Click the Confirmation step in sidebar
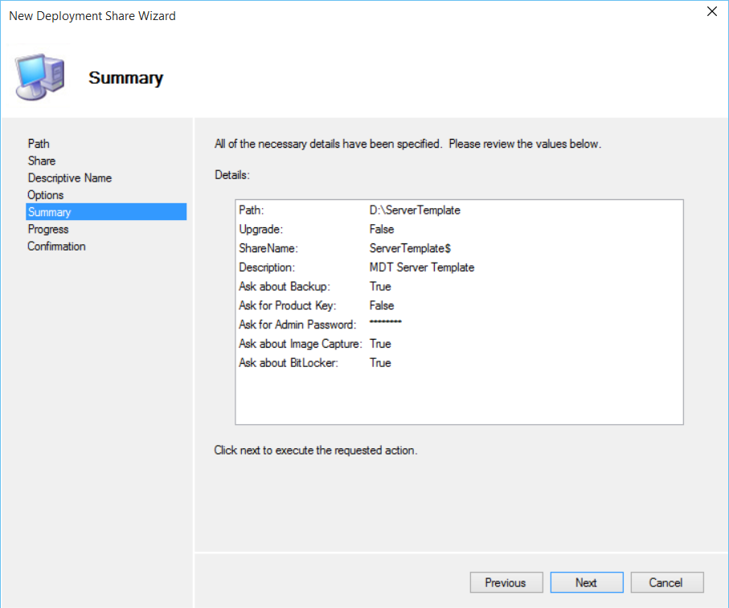 click(x=56, y=247)
